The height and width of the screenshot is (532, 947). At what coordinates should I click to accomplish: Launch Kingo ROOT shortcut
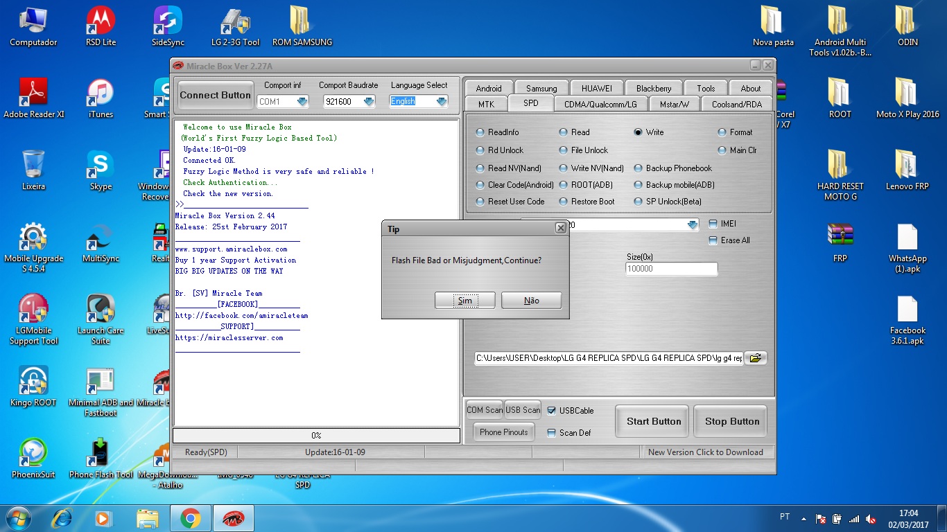(x=33, y=387)
